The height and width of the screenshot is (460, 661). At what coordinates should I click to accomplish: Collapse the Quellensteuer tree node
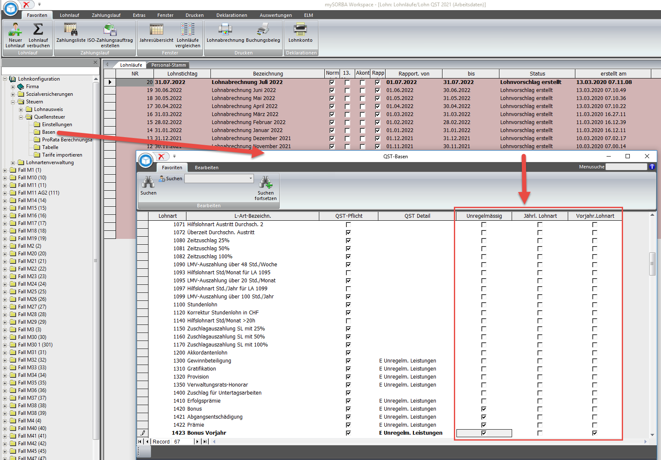(x=21, y=117)
